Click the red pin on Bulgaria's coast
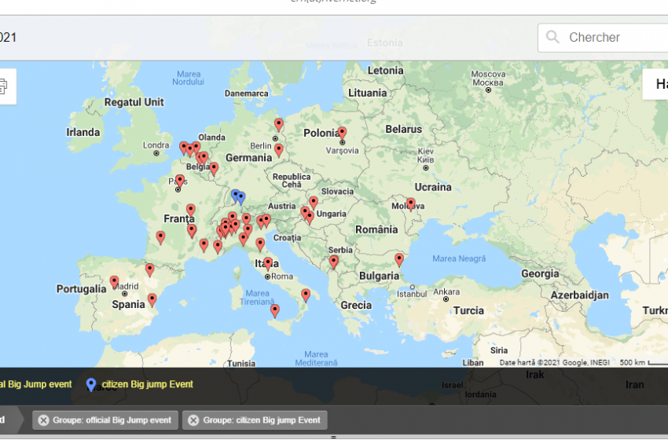The height and width of the screenshot is (440, 668). point(399,259)
